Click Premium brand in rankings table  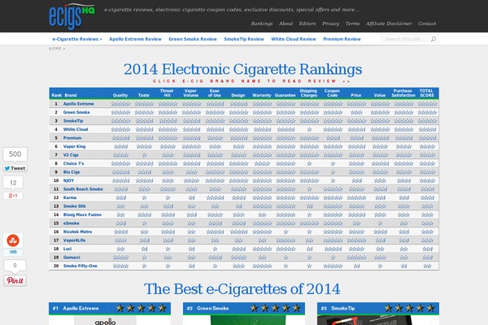pos(72,138)
